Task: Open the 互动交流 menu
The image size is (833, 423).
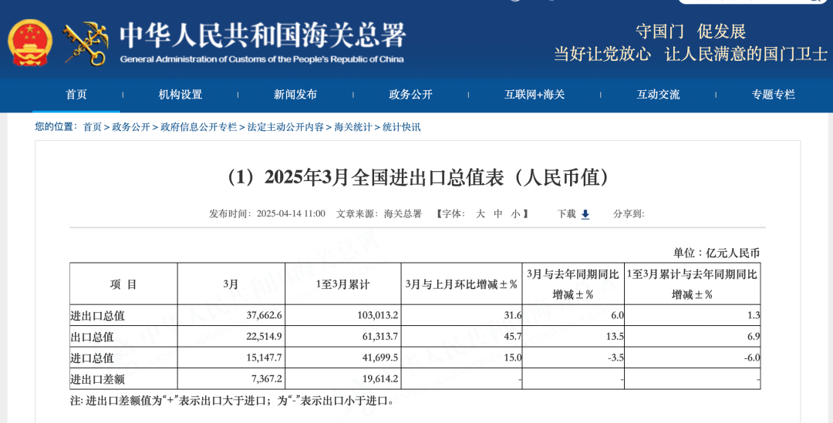Action: [658, 95]
